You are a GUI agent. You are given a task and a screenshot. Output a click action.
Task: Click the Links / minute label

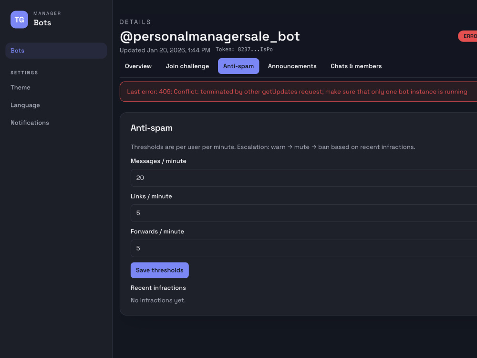click(151, 196)
